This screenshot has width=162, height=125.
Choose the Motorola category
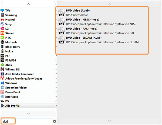pyautogui.click(x=29, y=42)
